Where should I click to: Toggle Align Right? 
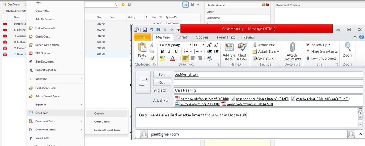[x=199, y=58]
